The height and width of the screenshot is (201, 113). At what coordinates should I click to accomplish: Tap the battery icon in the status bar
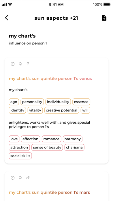[107, 5]
